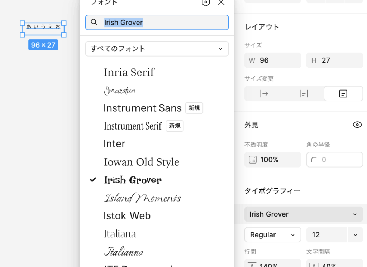Select fixed size resize icon

pyautogui.click(x=343, y=94)
